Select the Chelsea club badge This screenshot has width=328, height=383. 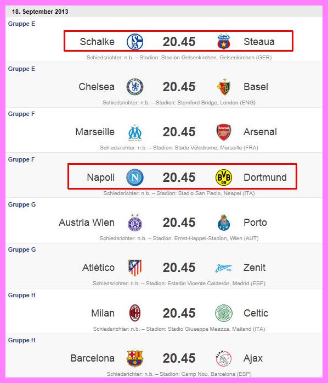pos(135,87)
